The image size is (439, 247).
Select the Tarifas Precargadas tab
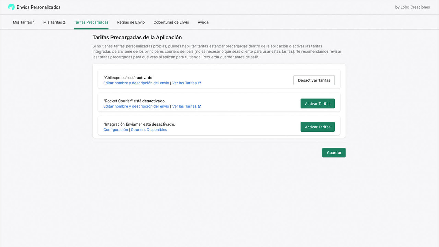pyautogui.click(x=91, y=22)
